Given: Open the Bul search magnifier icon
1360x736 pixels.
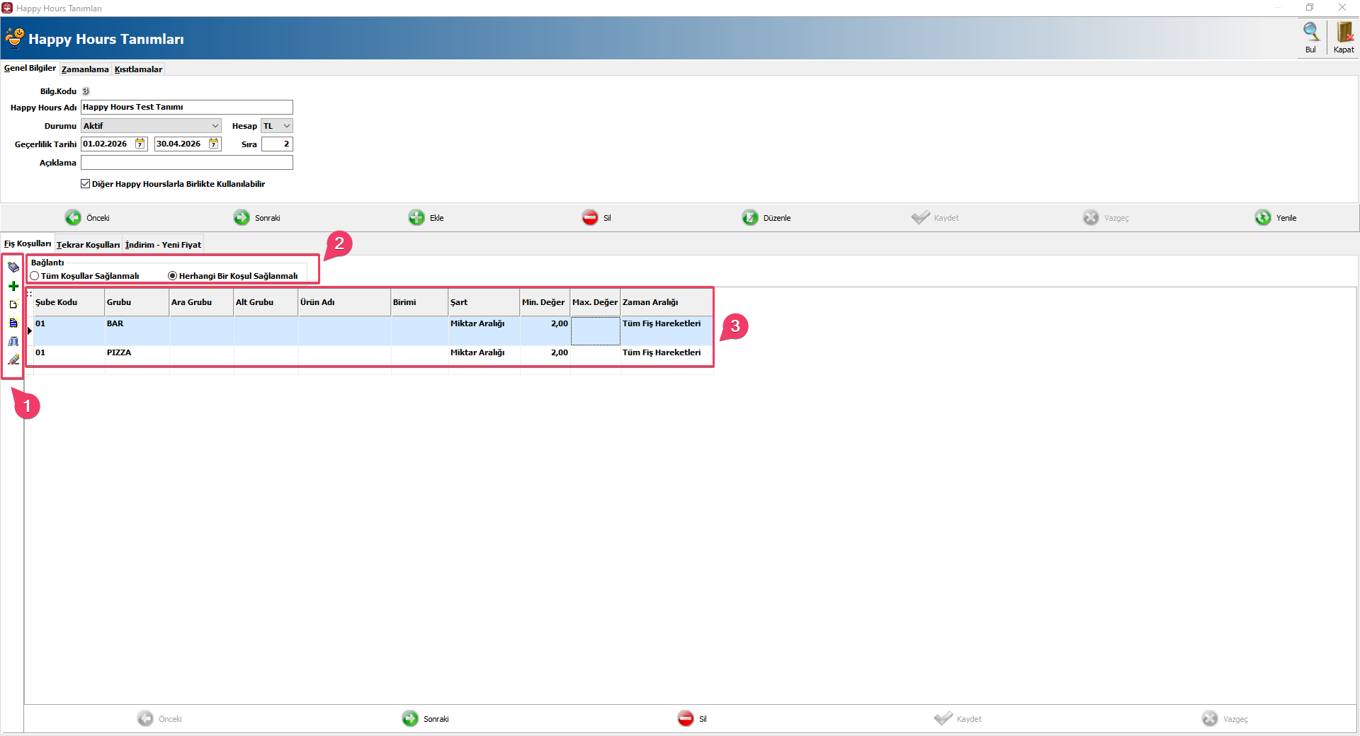Looking at the screenshot, I should point(1310,33).
